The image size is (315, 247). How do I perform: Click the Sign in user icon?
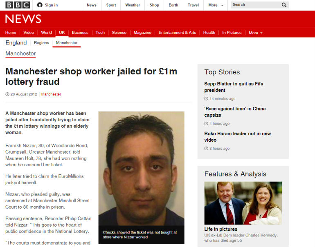[x=40, y=5]
